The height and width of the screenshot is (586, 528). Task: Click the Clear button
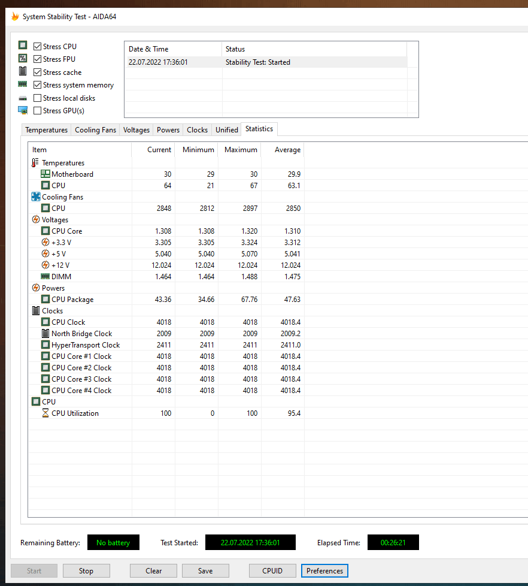point(153,570)
